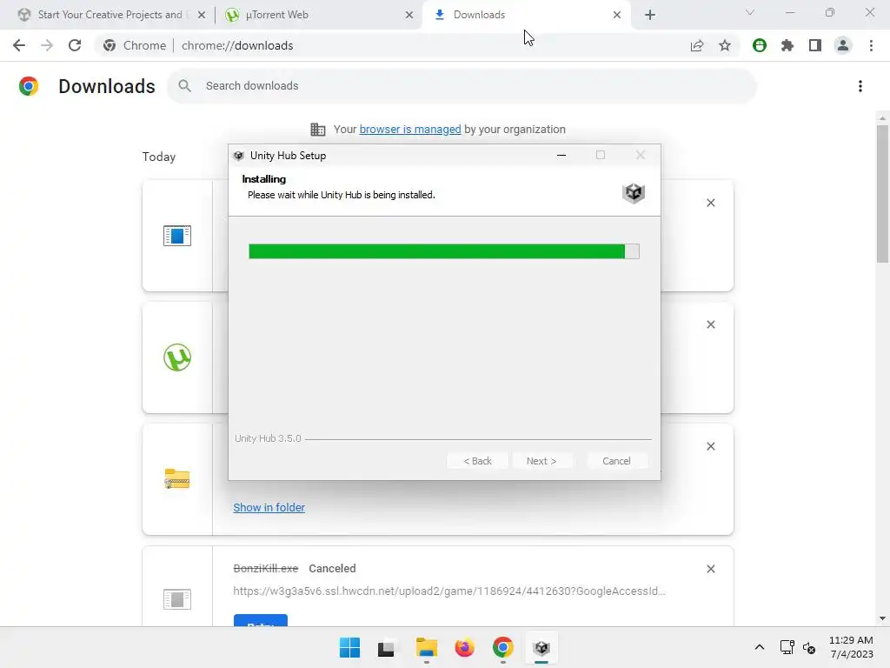The width and height of the screenshot is (890, 668).
Task: Click the scrollbar down arrow
Action: click(x=882, y=618)
